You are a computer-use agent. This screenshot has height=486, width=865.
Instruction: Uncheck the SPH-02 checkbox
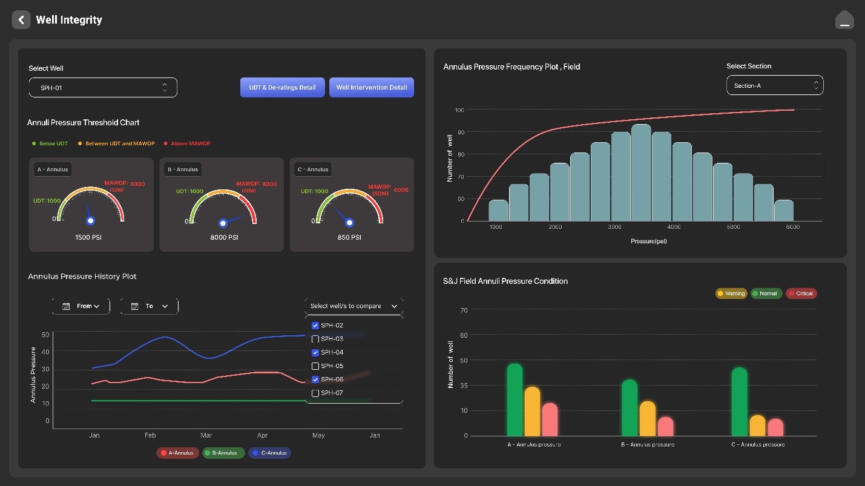pos(315,326)
